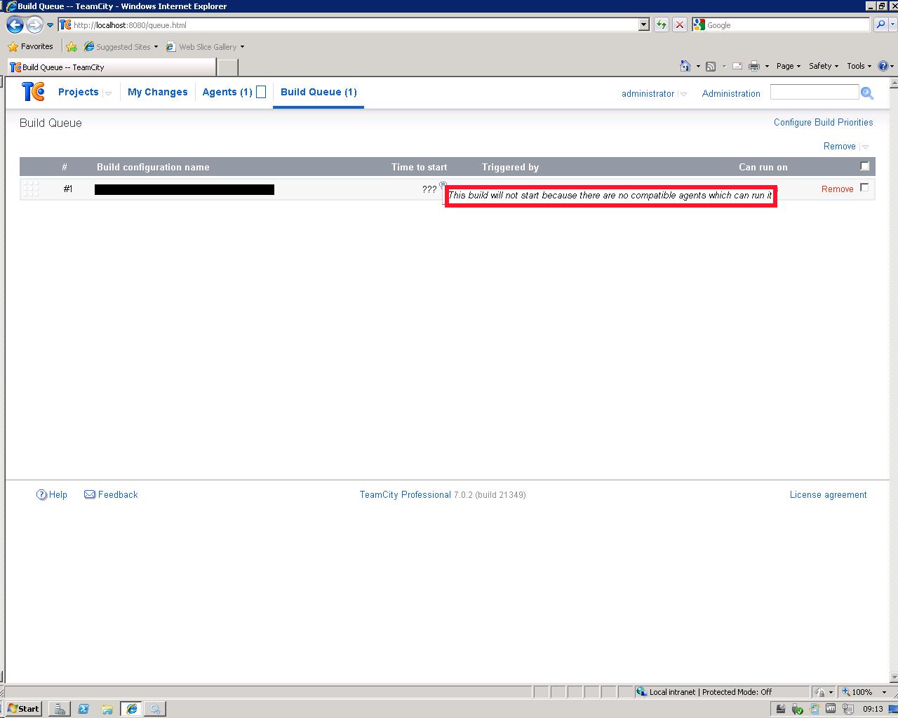The width and height of the screenshot is (898, 718).
Task: Check the checkbox for queued build #1
Action: tap(864, 187)
